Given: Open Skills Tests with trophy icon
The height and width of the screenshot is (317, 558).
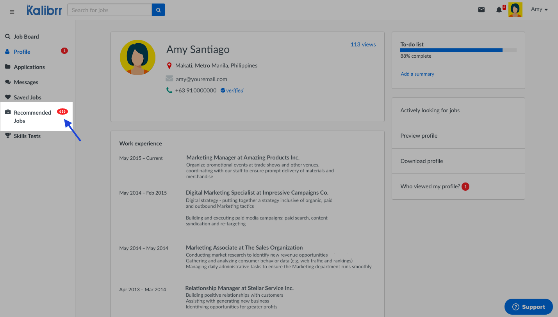Looking at the screenshot, I should coord(27,136).
